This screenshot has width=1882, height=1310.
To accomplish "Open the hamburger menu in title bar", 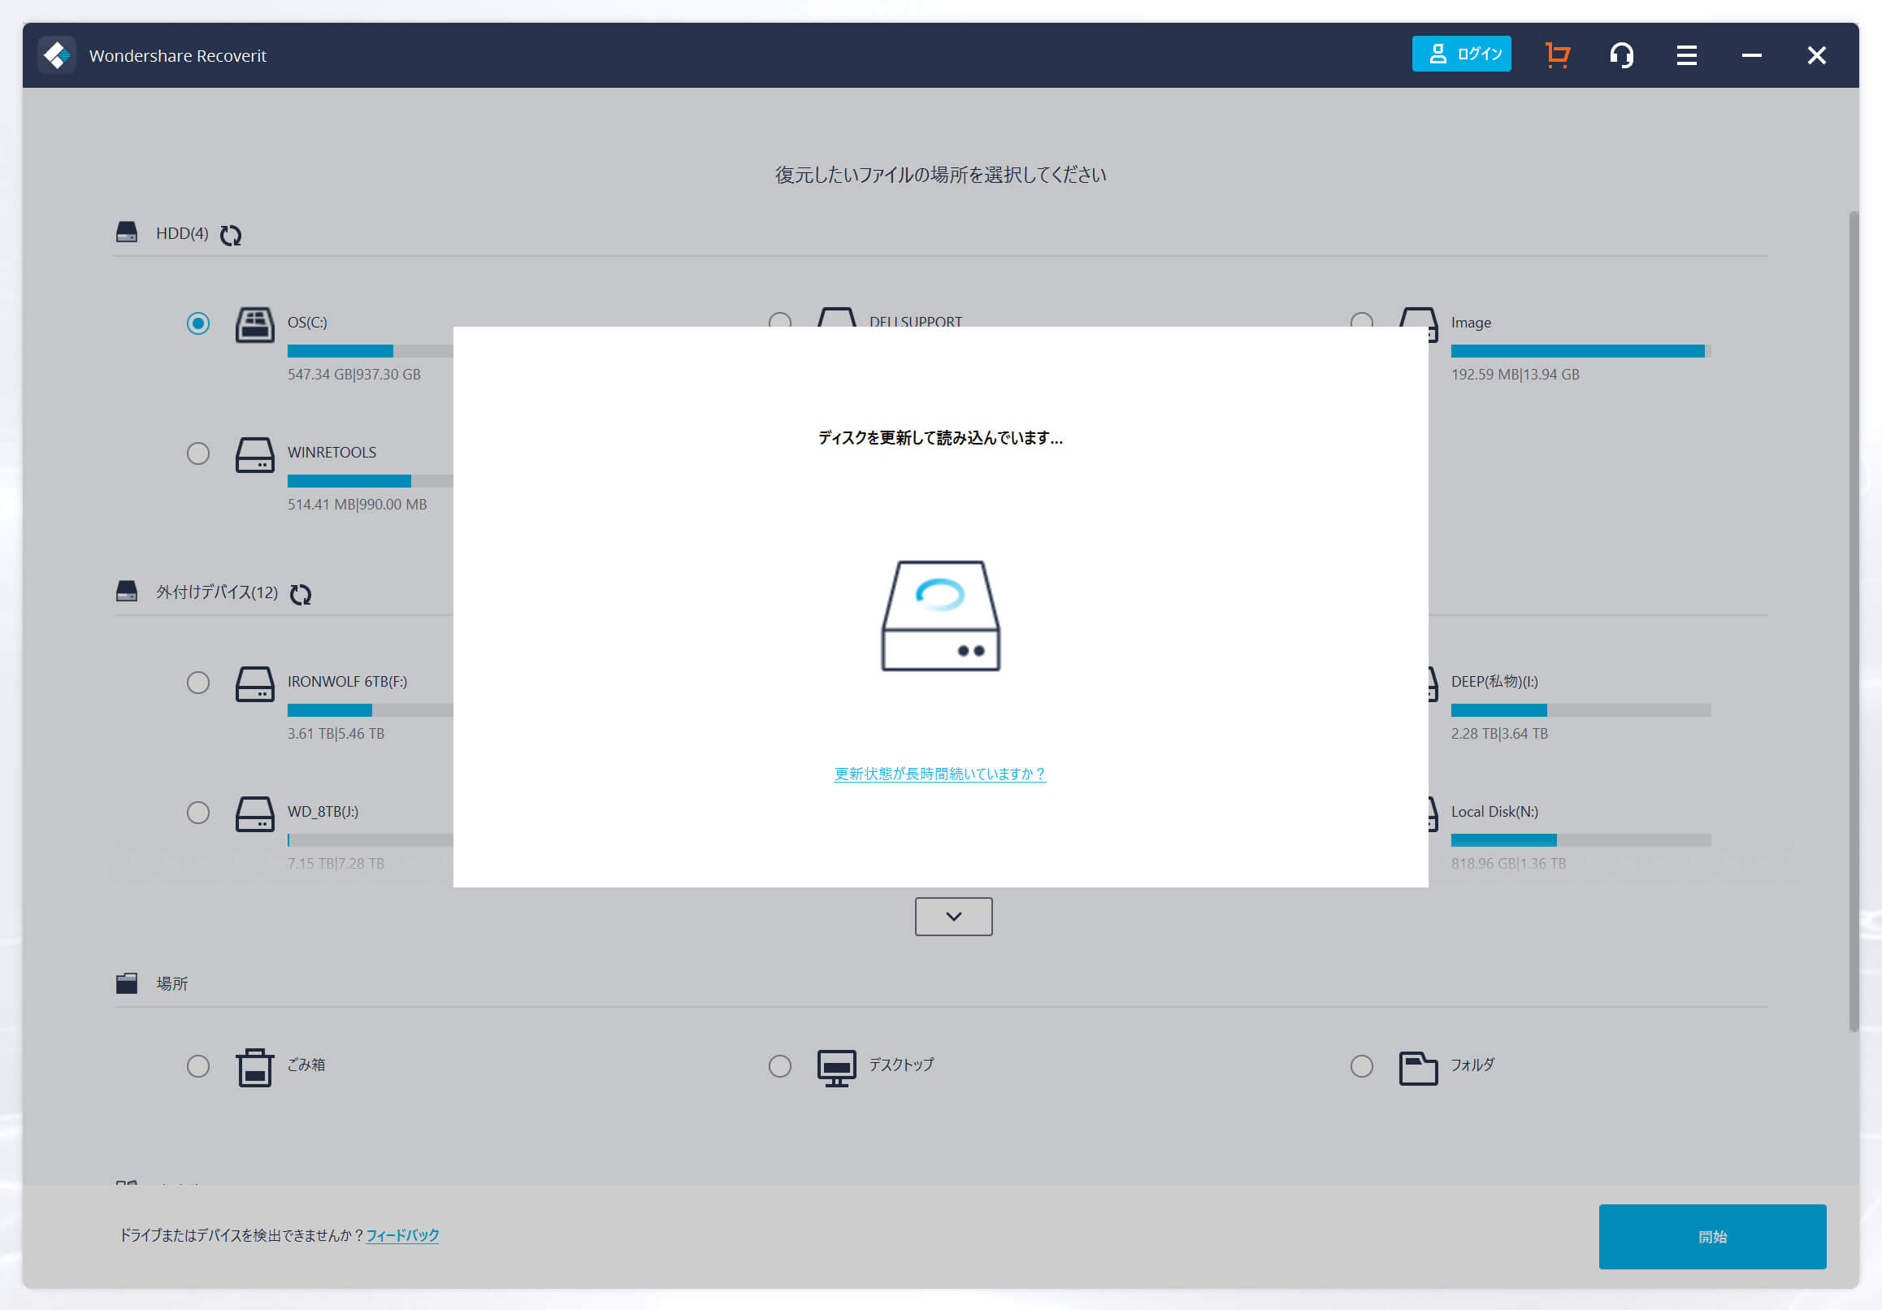I will pyautogui.click(x=1686, y=55).
